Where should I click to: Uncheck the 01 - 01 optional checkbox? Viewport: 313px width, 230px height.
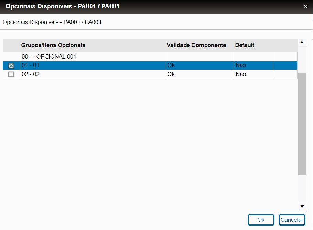(11, 66)
